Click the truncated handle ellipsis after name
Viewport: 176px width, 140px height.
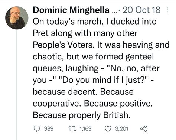[x=114, y=12]
